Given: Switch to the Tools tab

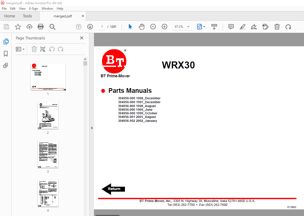Looking at the screenshot, I should pyautogui.click(x=27, y=16).
